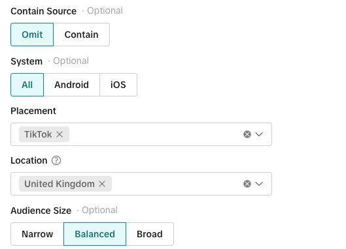
Task: Choose All under System
Action: tap(27, 85)
